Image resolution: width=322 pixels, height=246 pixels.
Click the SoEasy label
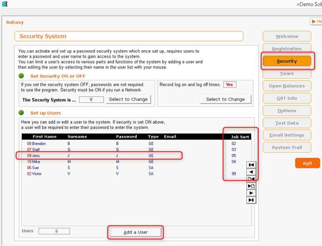point(15,23)
